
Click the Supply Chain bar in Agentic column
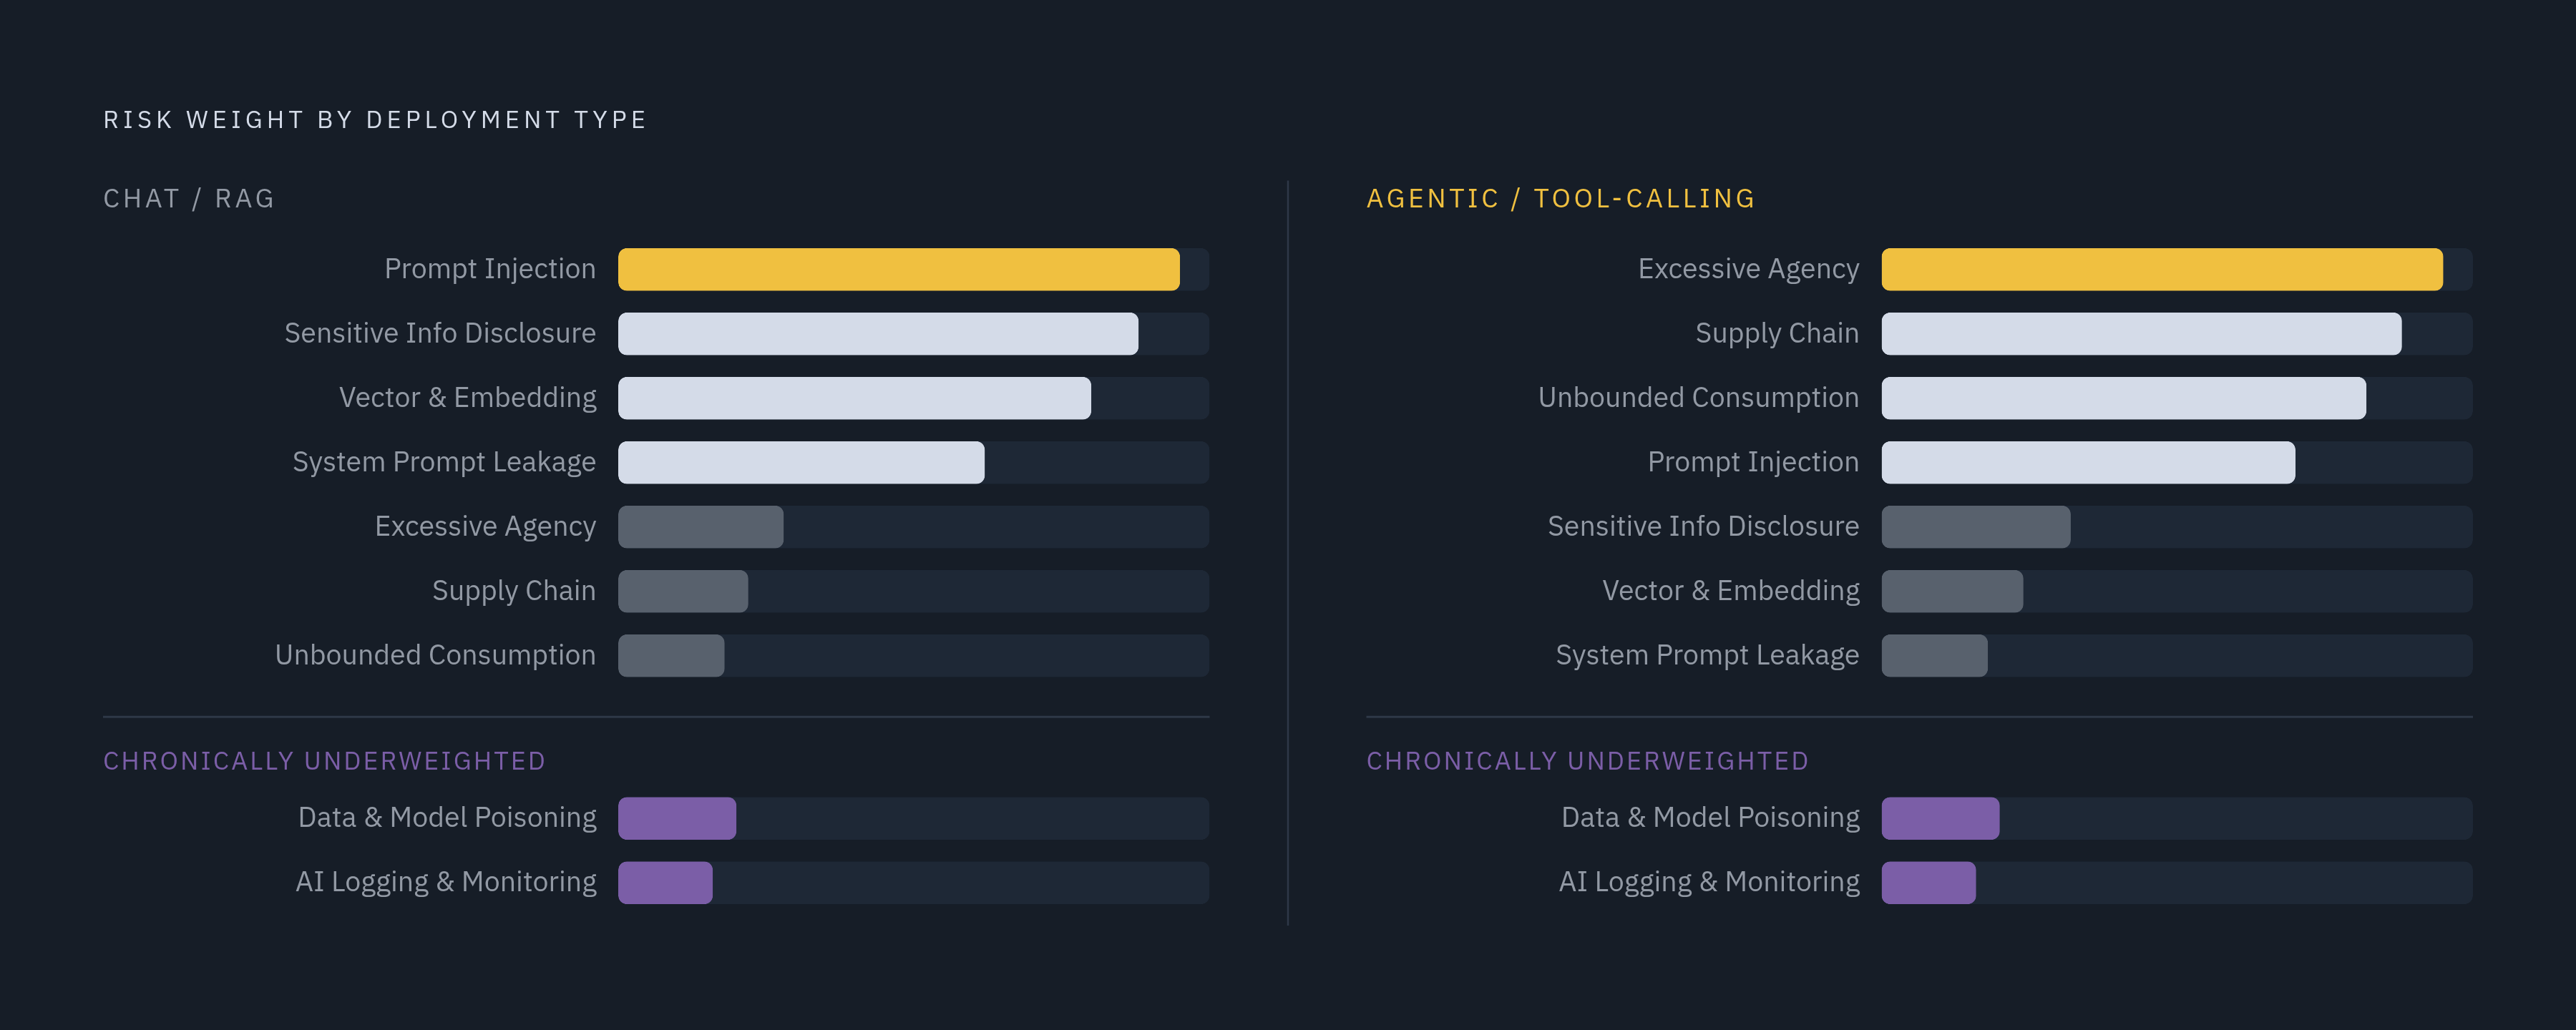(x=2141, y=334)
